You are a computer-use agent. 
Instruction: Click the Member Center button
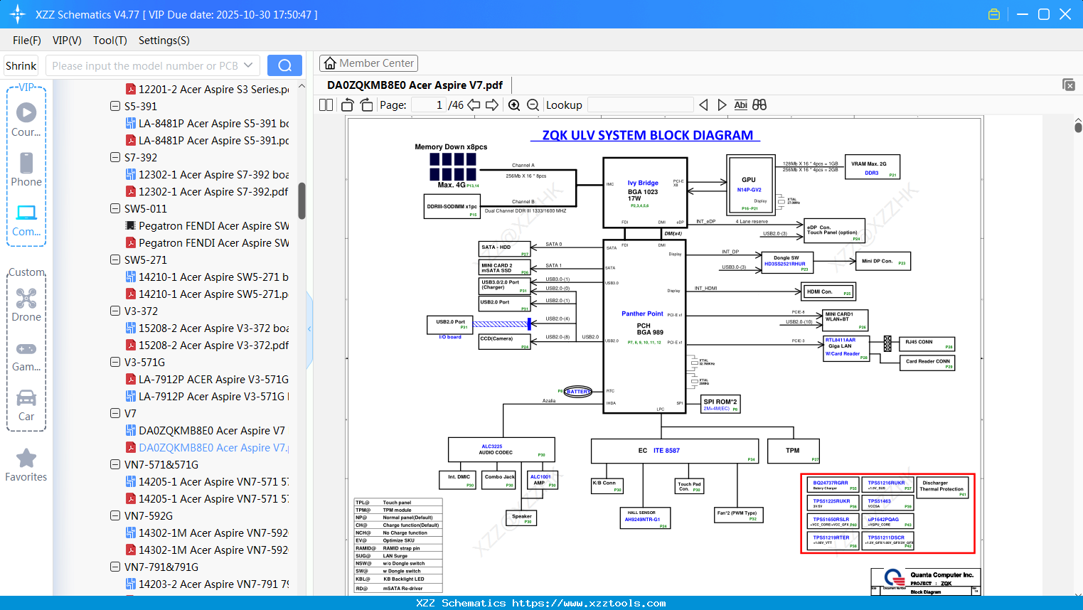point(368,63)
